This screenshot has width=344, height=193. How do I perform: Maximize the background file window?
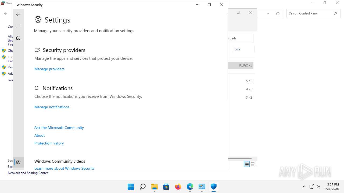pyautogui.click(x=238, y=12)
